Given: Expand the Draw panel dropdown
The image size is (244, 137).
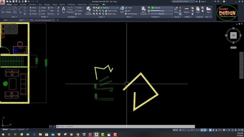Looking at the screenshot, I should coord(14,17).
